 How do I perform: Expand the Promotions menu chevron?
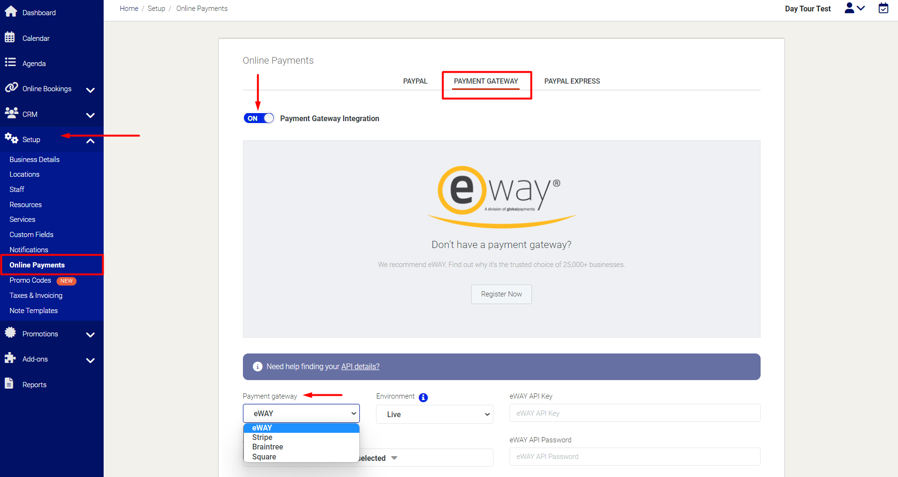(90, 335)
